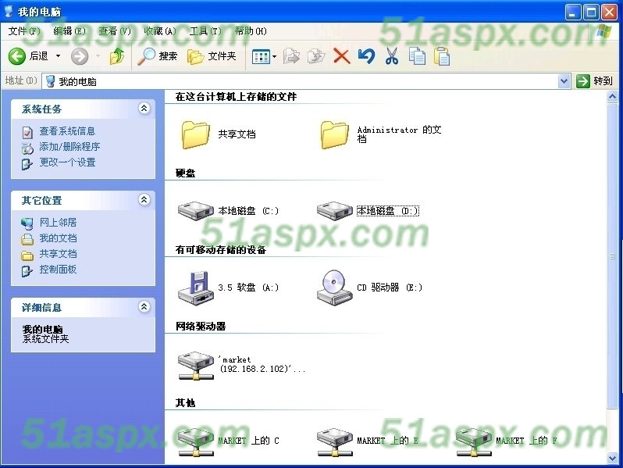
Task: Collapse the 详细信息 panel
Action: [x=144, y=306]
